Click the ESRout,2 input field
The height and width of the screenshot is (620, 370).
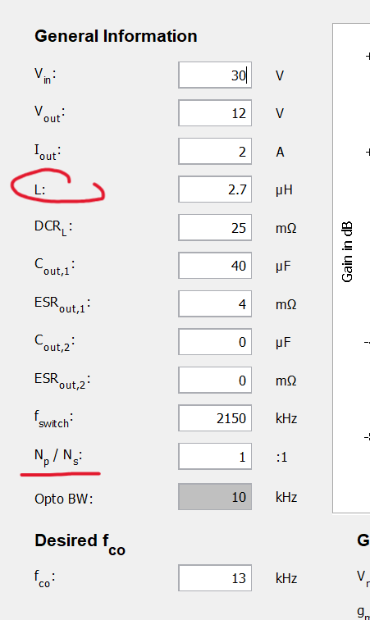[x=215, y=381]
